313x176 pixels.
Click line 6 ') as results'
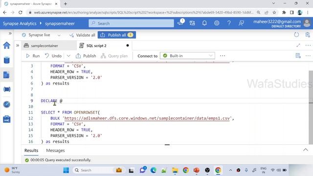click(55, 83)
